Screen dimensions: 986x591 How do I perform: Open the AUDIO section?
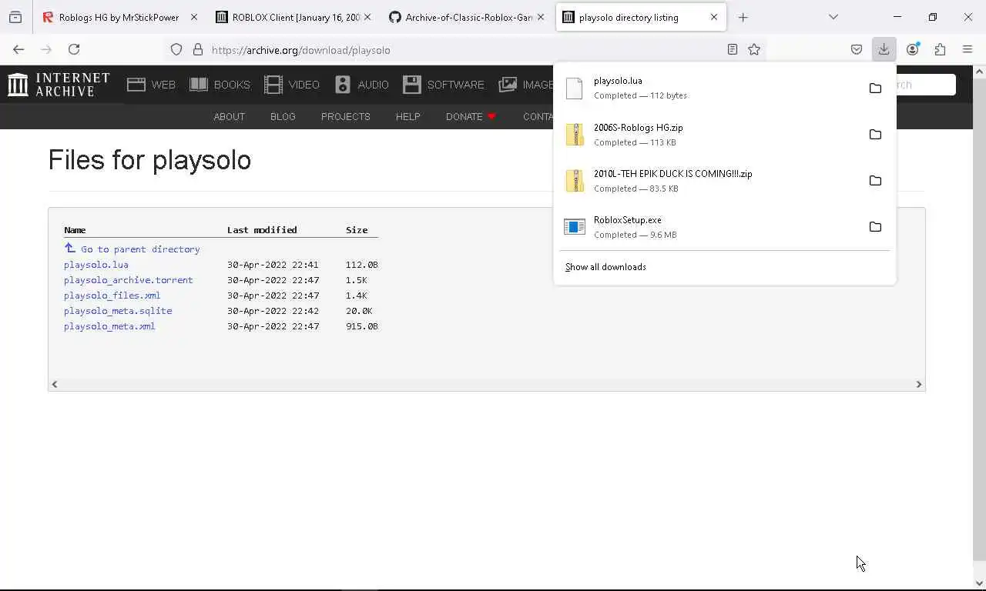coord(361,85)
